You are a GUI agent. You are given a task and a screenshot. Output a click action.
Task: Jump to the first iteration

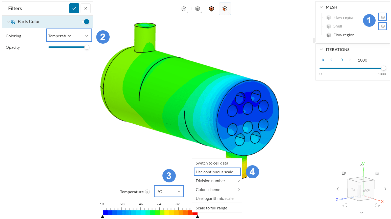coord(324,60)
